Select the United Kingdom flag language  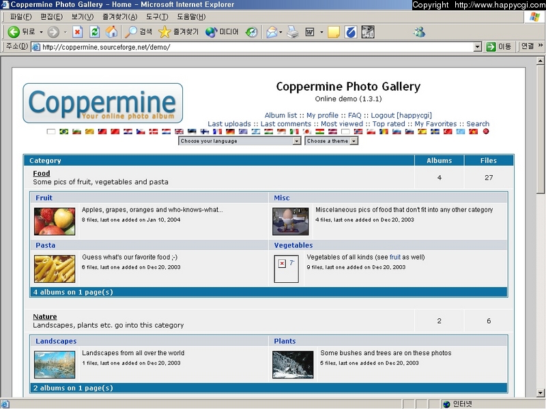(x=179, y=132)
